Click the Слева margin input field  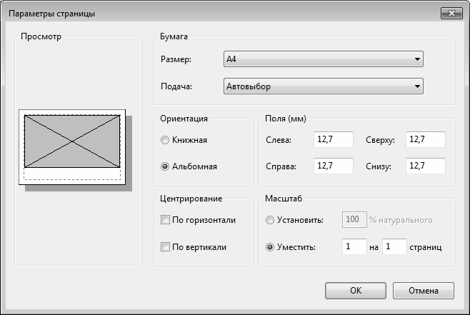point(334,139)
